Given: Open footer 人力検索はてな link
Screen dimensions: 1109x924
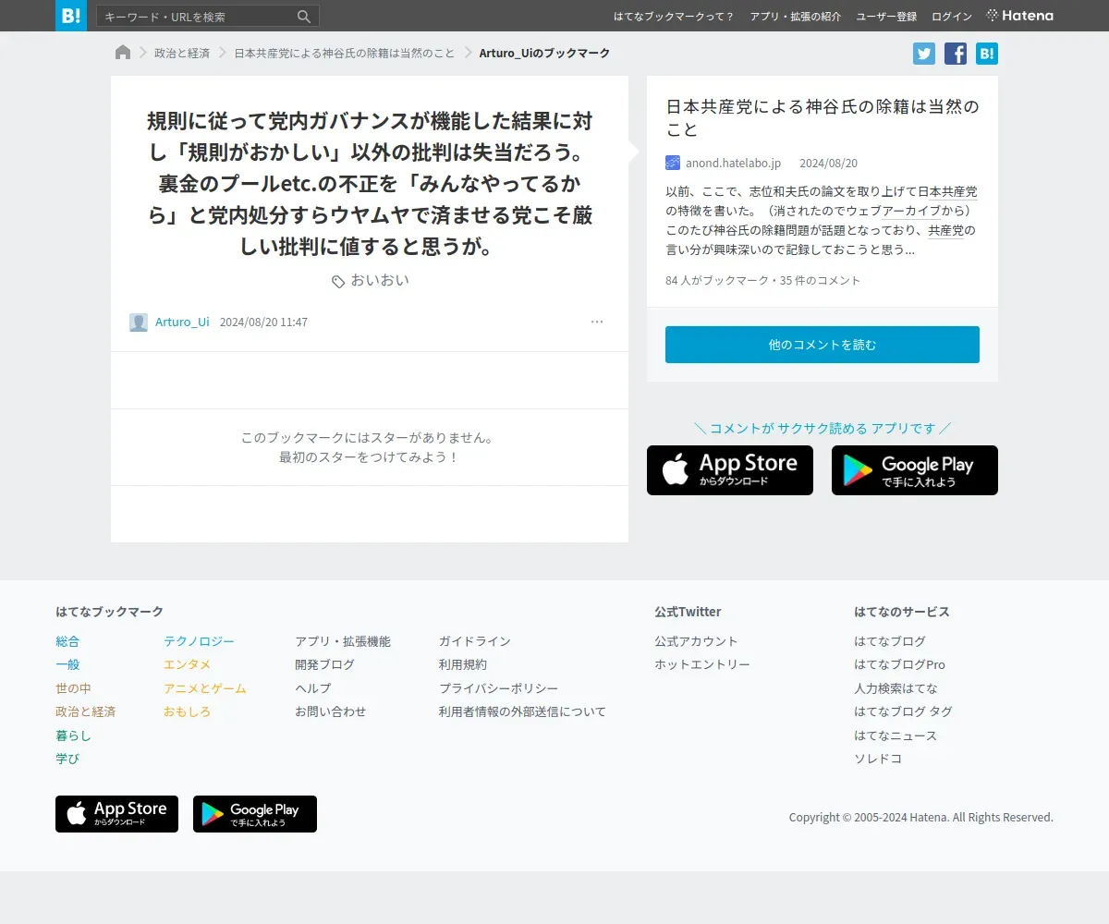Looking at the screenshot, I should tap(896, 688).
